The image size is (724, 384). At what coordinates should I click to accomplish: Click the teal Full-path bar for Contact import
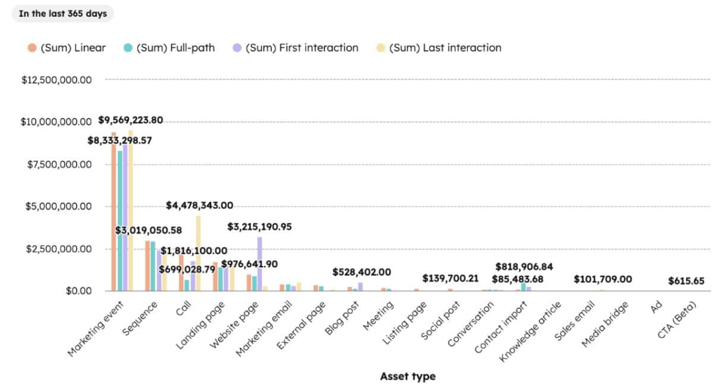pyautogui.click(x=524, y=287)
